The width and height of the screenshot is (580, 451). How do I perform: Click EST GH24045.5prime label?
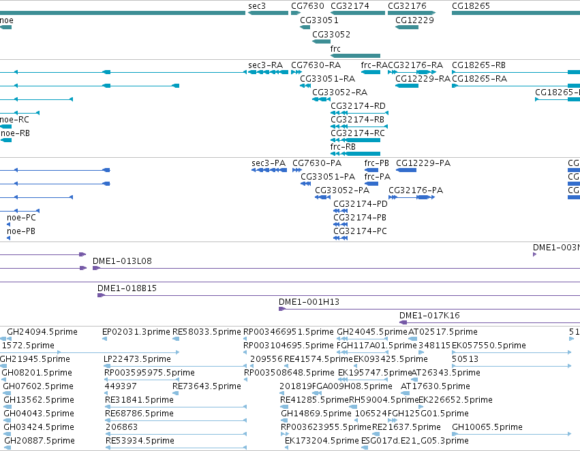[x=371, y=332]
